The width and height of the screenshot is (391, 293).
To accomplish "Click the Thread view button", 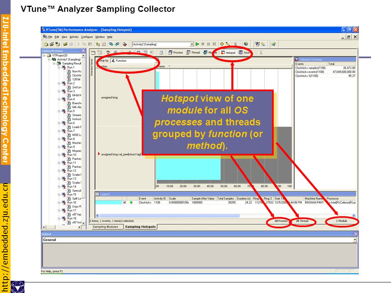I will pyautogui.click(x=193, y=52).
